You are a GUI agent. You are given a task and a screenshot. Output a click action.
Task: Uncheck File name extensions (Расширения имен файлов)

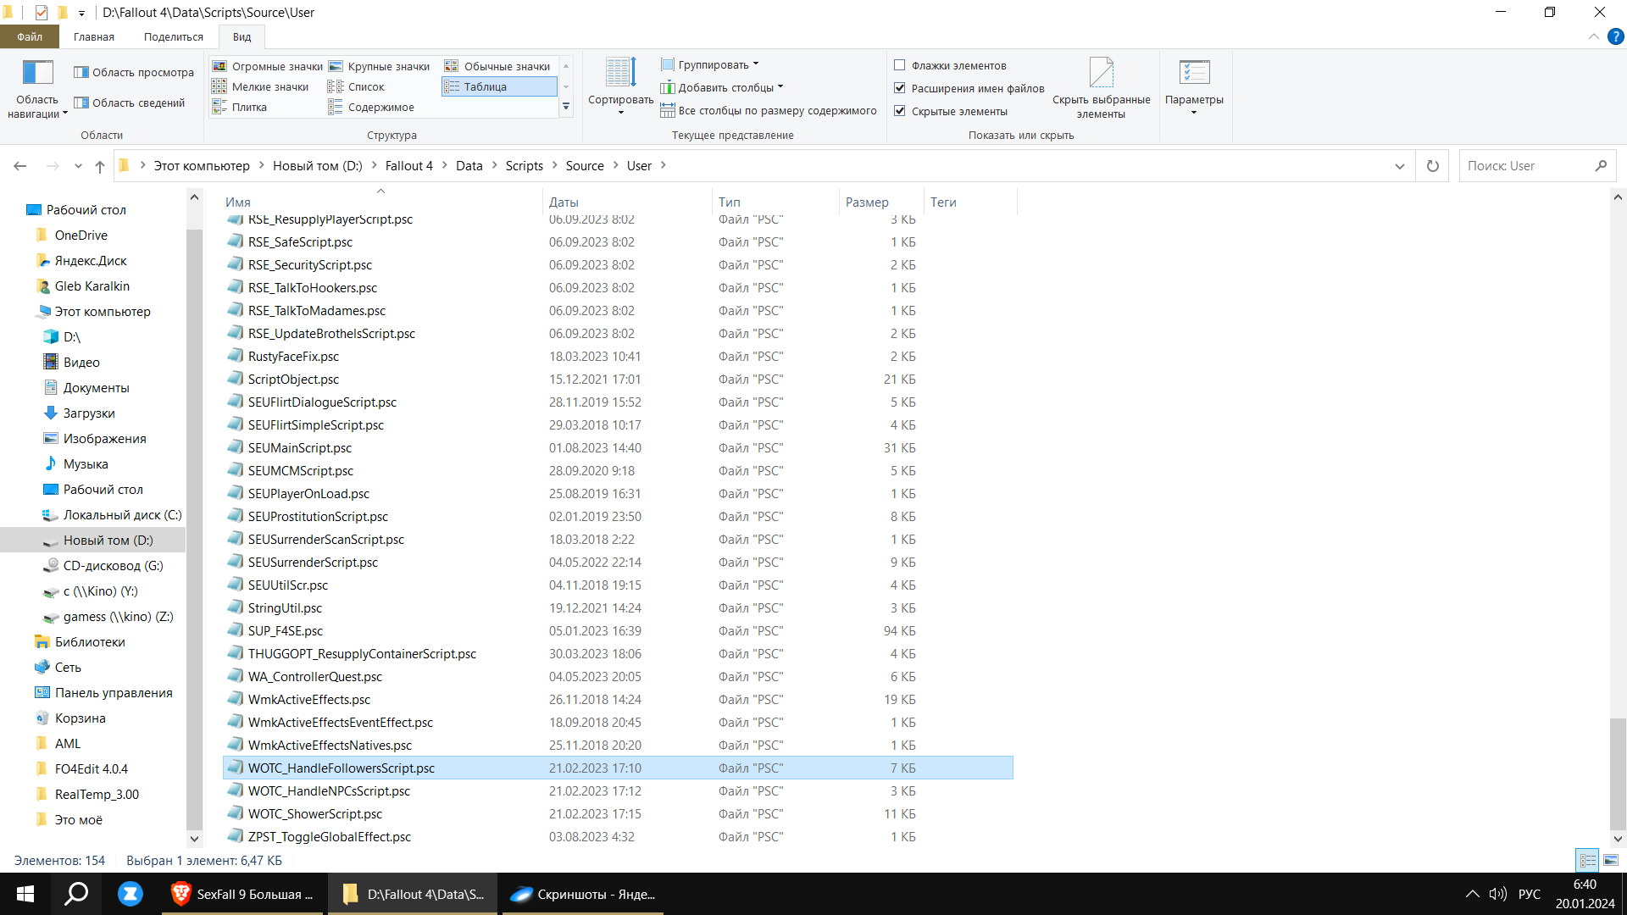pos(900,88)
